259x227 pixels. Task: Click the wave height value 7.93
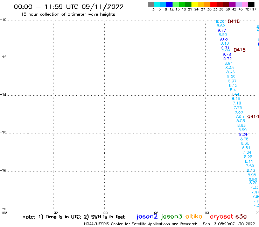coord(239,117)
